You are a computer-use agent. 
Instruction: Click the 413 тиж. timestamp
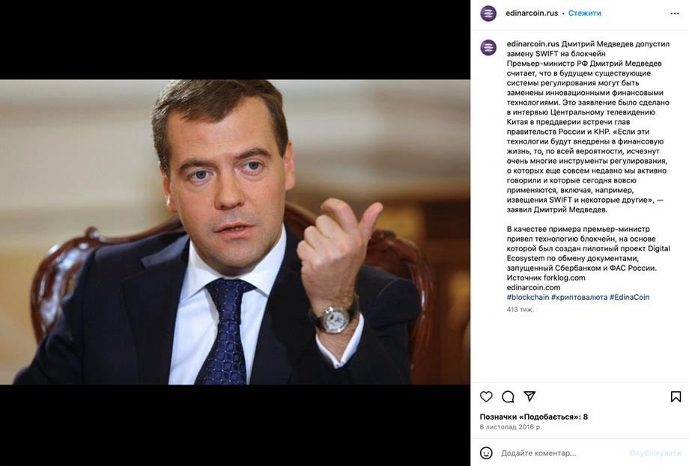coord(520,310)
